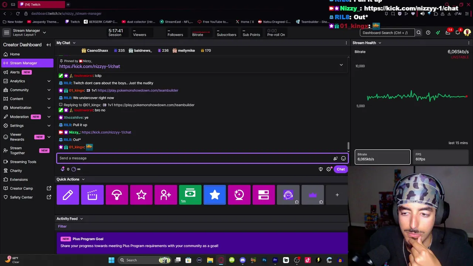The image size is (473, 266).
Task: Click the Edit Stream Info pencil quick action
Action: 68,195
